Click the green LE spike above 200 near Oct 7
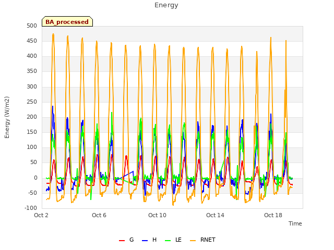The width and height of the screenshot is (334, 250). point(112,113)
